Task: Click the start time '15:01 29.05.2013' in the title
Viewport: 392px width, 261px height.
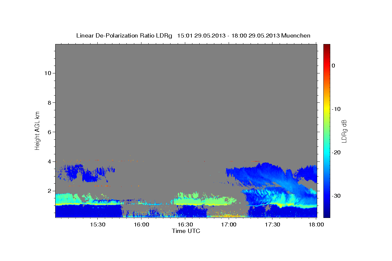Action: click(201, 36)
